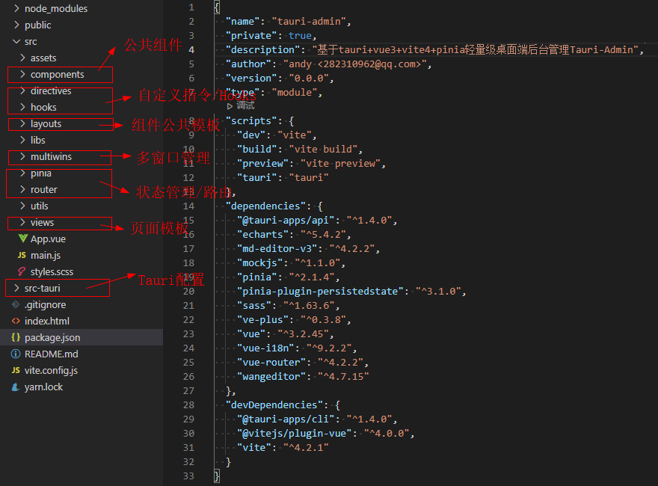Click the git icon beside .gitignore
Viewport: 658px width, 486px height.
16,305
